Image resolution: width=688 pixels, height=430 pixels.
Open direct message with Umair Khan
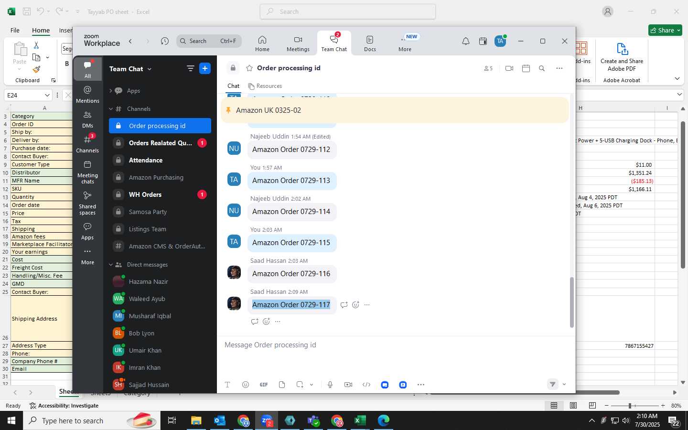160,350
